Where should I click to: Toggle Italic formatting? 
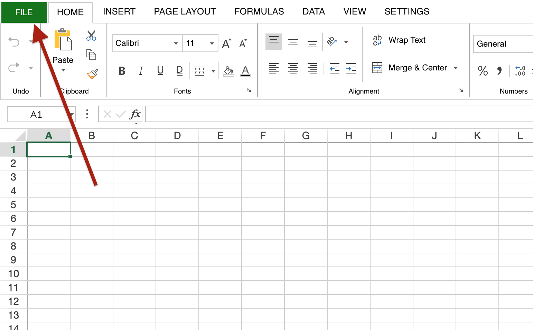141,71
